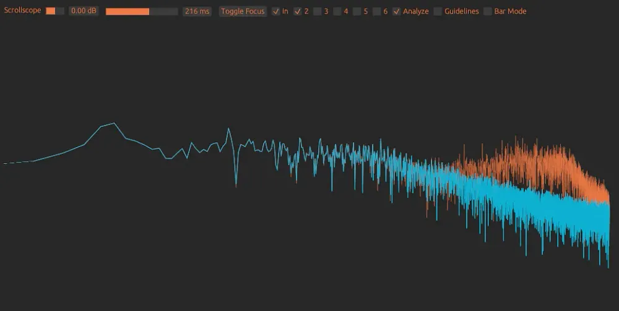
Task: Click the Guidelines label text
Action: tap(461, 11)
